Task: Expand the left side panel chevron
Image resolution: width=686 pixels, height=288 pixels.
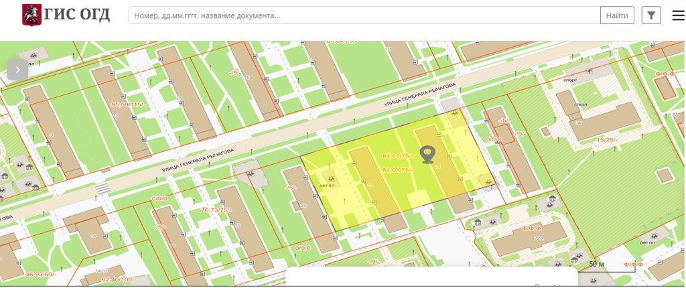Action: (x=17, y=69)
